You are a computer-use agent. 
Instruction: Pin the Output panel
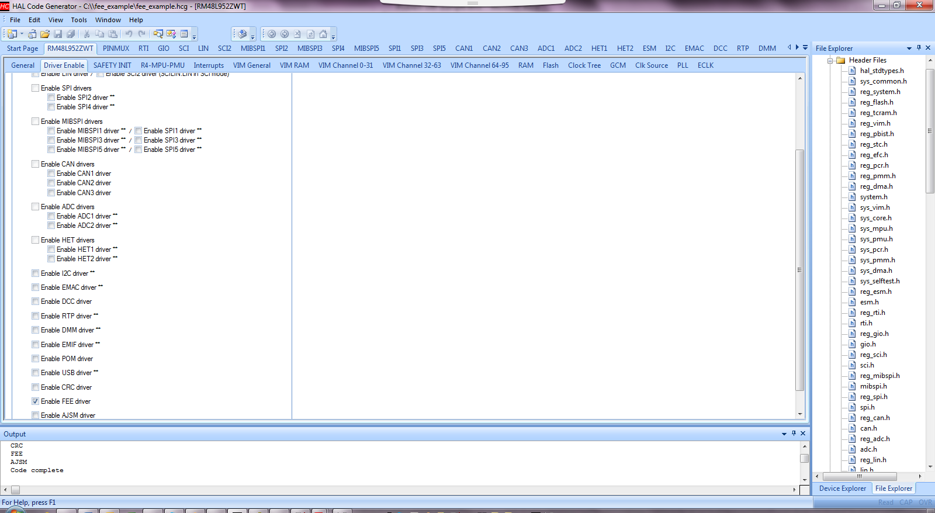click(x=794, y=434)
